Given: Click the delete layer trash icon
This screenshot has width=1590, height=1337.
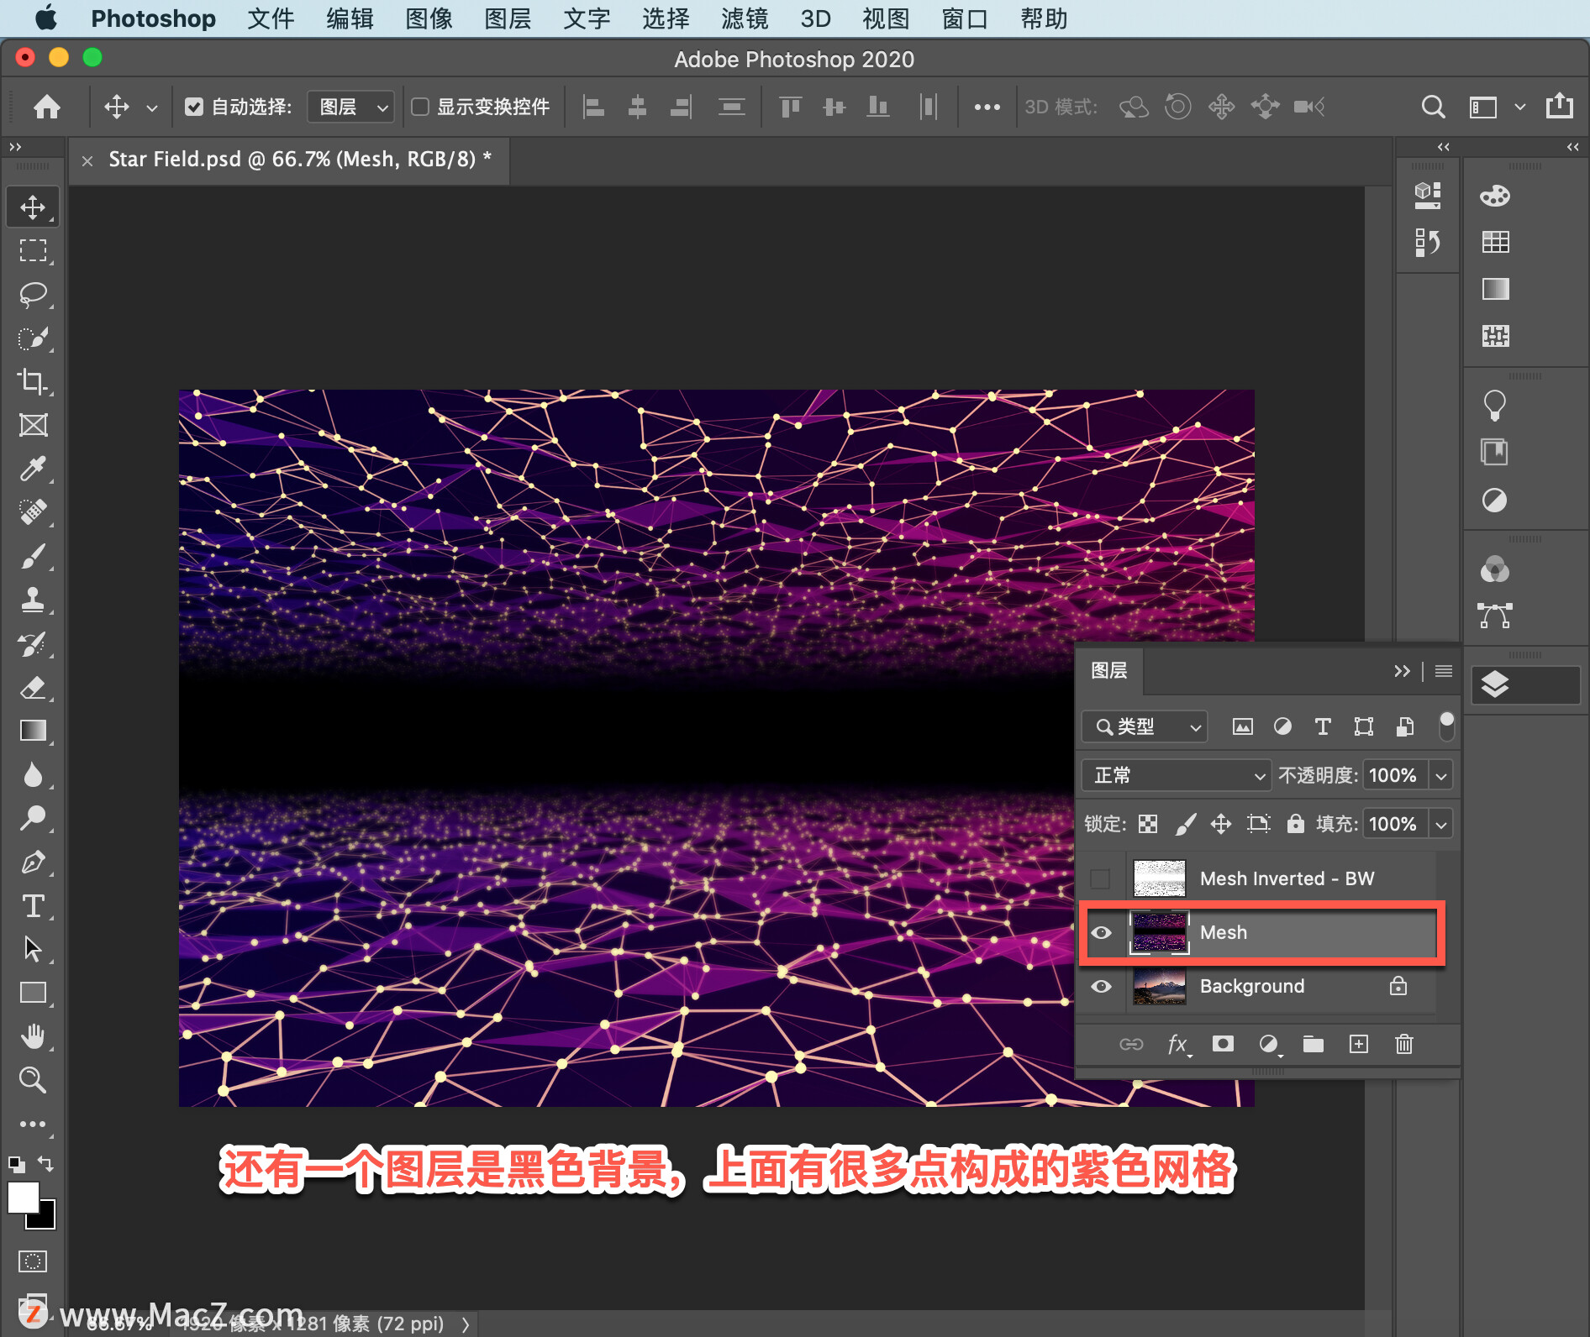Looking at the screenshot, I should pos(1403,1044).
